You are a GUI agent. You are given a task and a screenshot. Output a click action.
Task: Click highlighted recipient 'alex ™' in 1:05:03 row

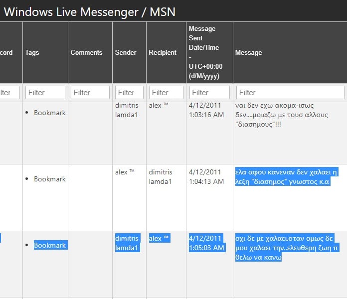pos(160,238)
